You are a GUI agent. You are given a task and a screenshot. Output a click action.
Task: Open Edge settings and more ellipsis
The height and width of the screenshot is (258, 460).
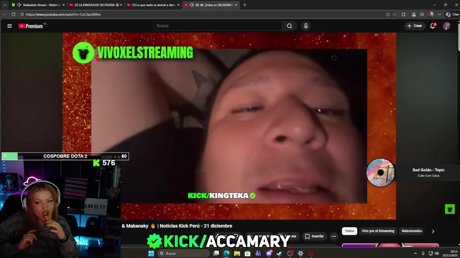coord(439,14)
